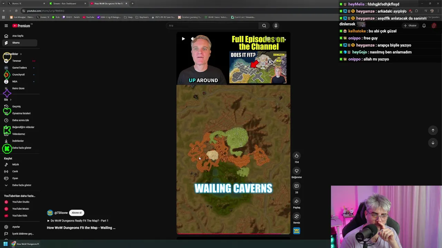The height and width of the screenshot is (248, 442).
Task: Go to previous Short with up arrow
Action: pyautogui.click(x=433, y=130)
